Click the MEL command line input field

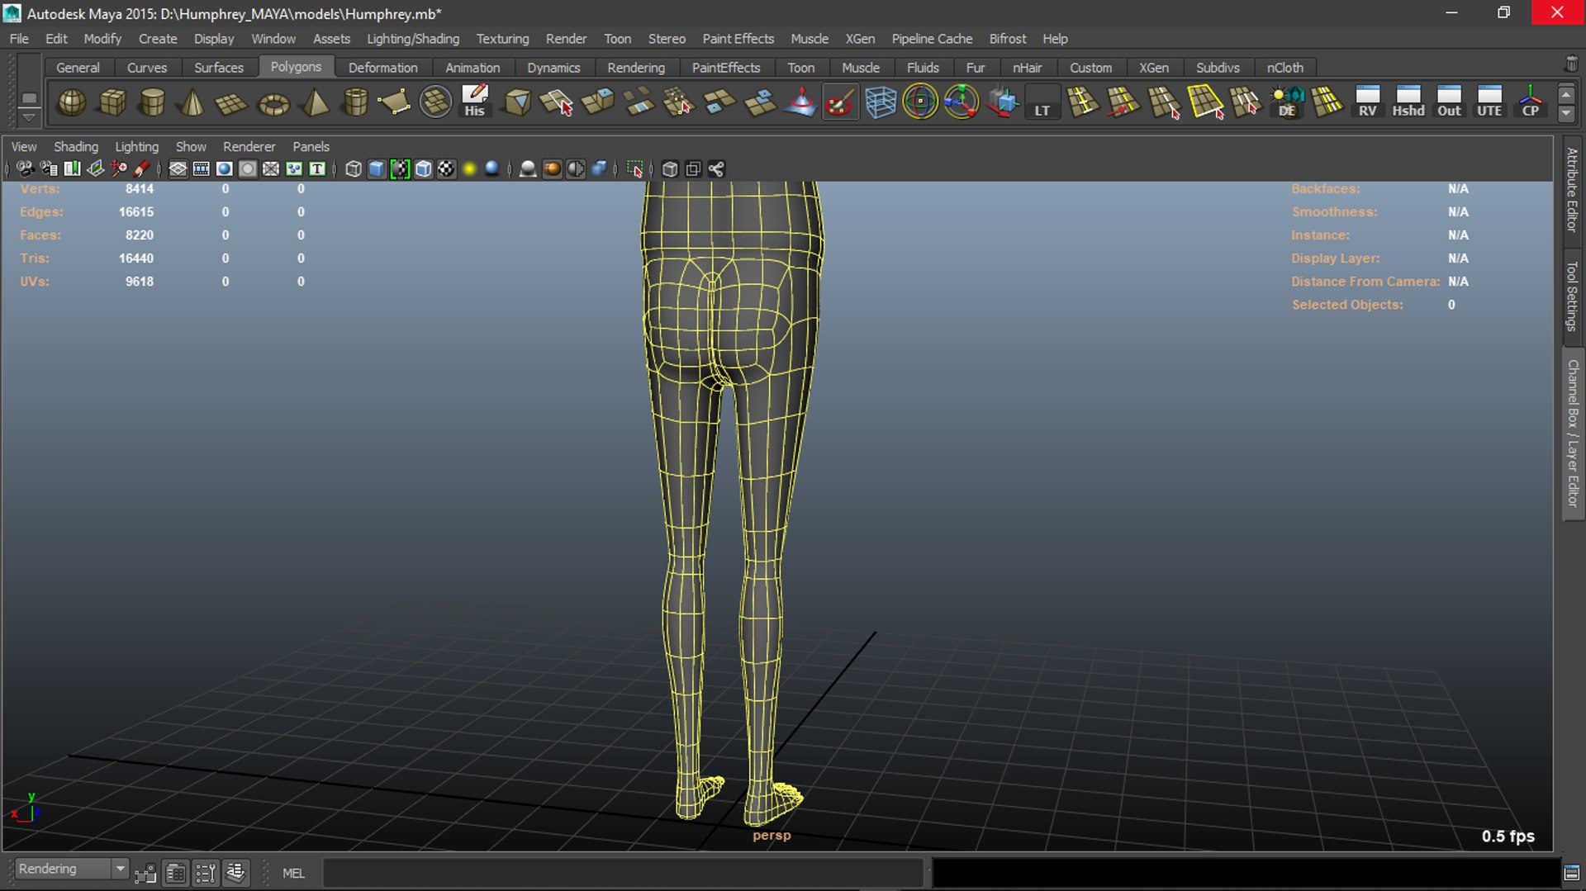tap(624, 873)
